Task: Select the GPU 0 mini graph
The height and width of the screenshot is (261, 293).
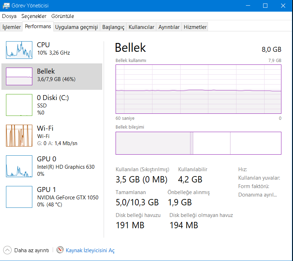Action: pos(19,166)
